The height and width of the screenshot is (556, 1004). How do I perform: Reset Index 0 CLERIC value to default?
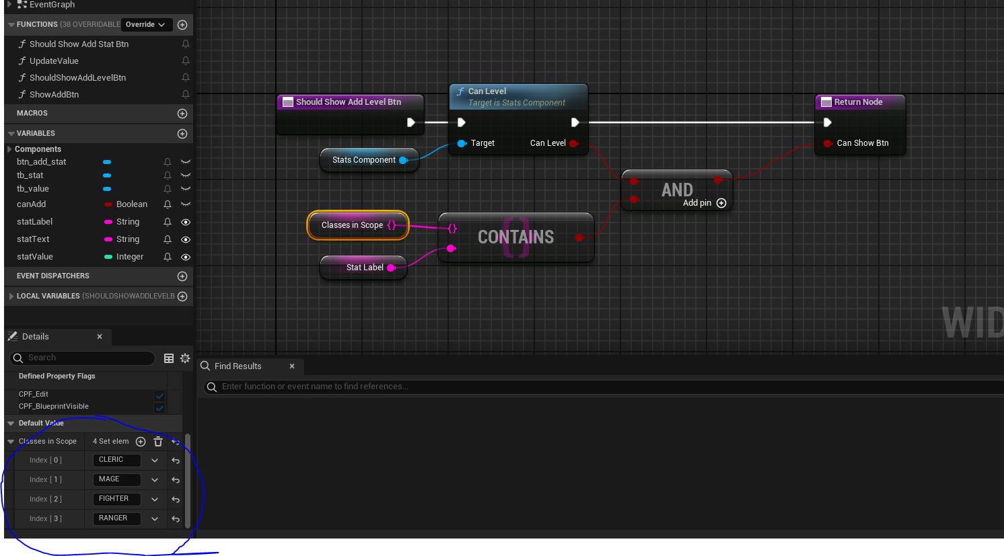pos(176,461)
